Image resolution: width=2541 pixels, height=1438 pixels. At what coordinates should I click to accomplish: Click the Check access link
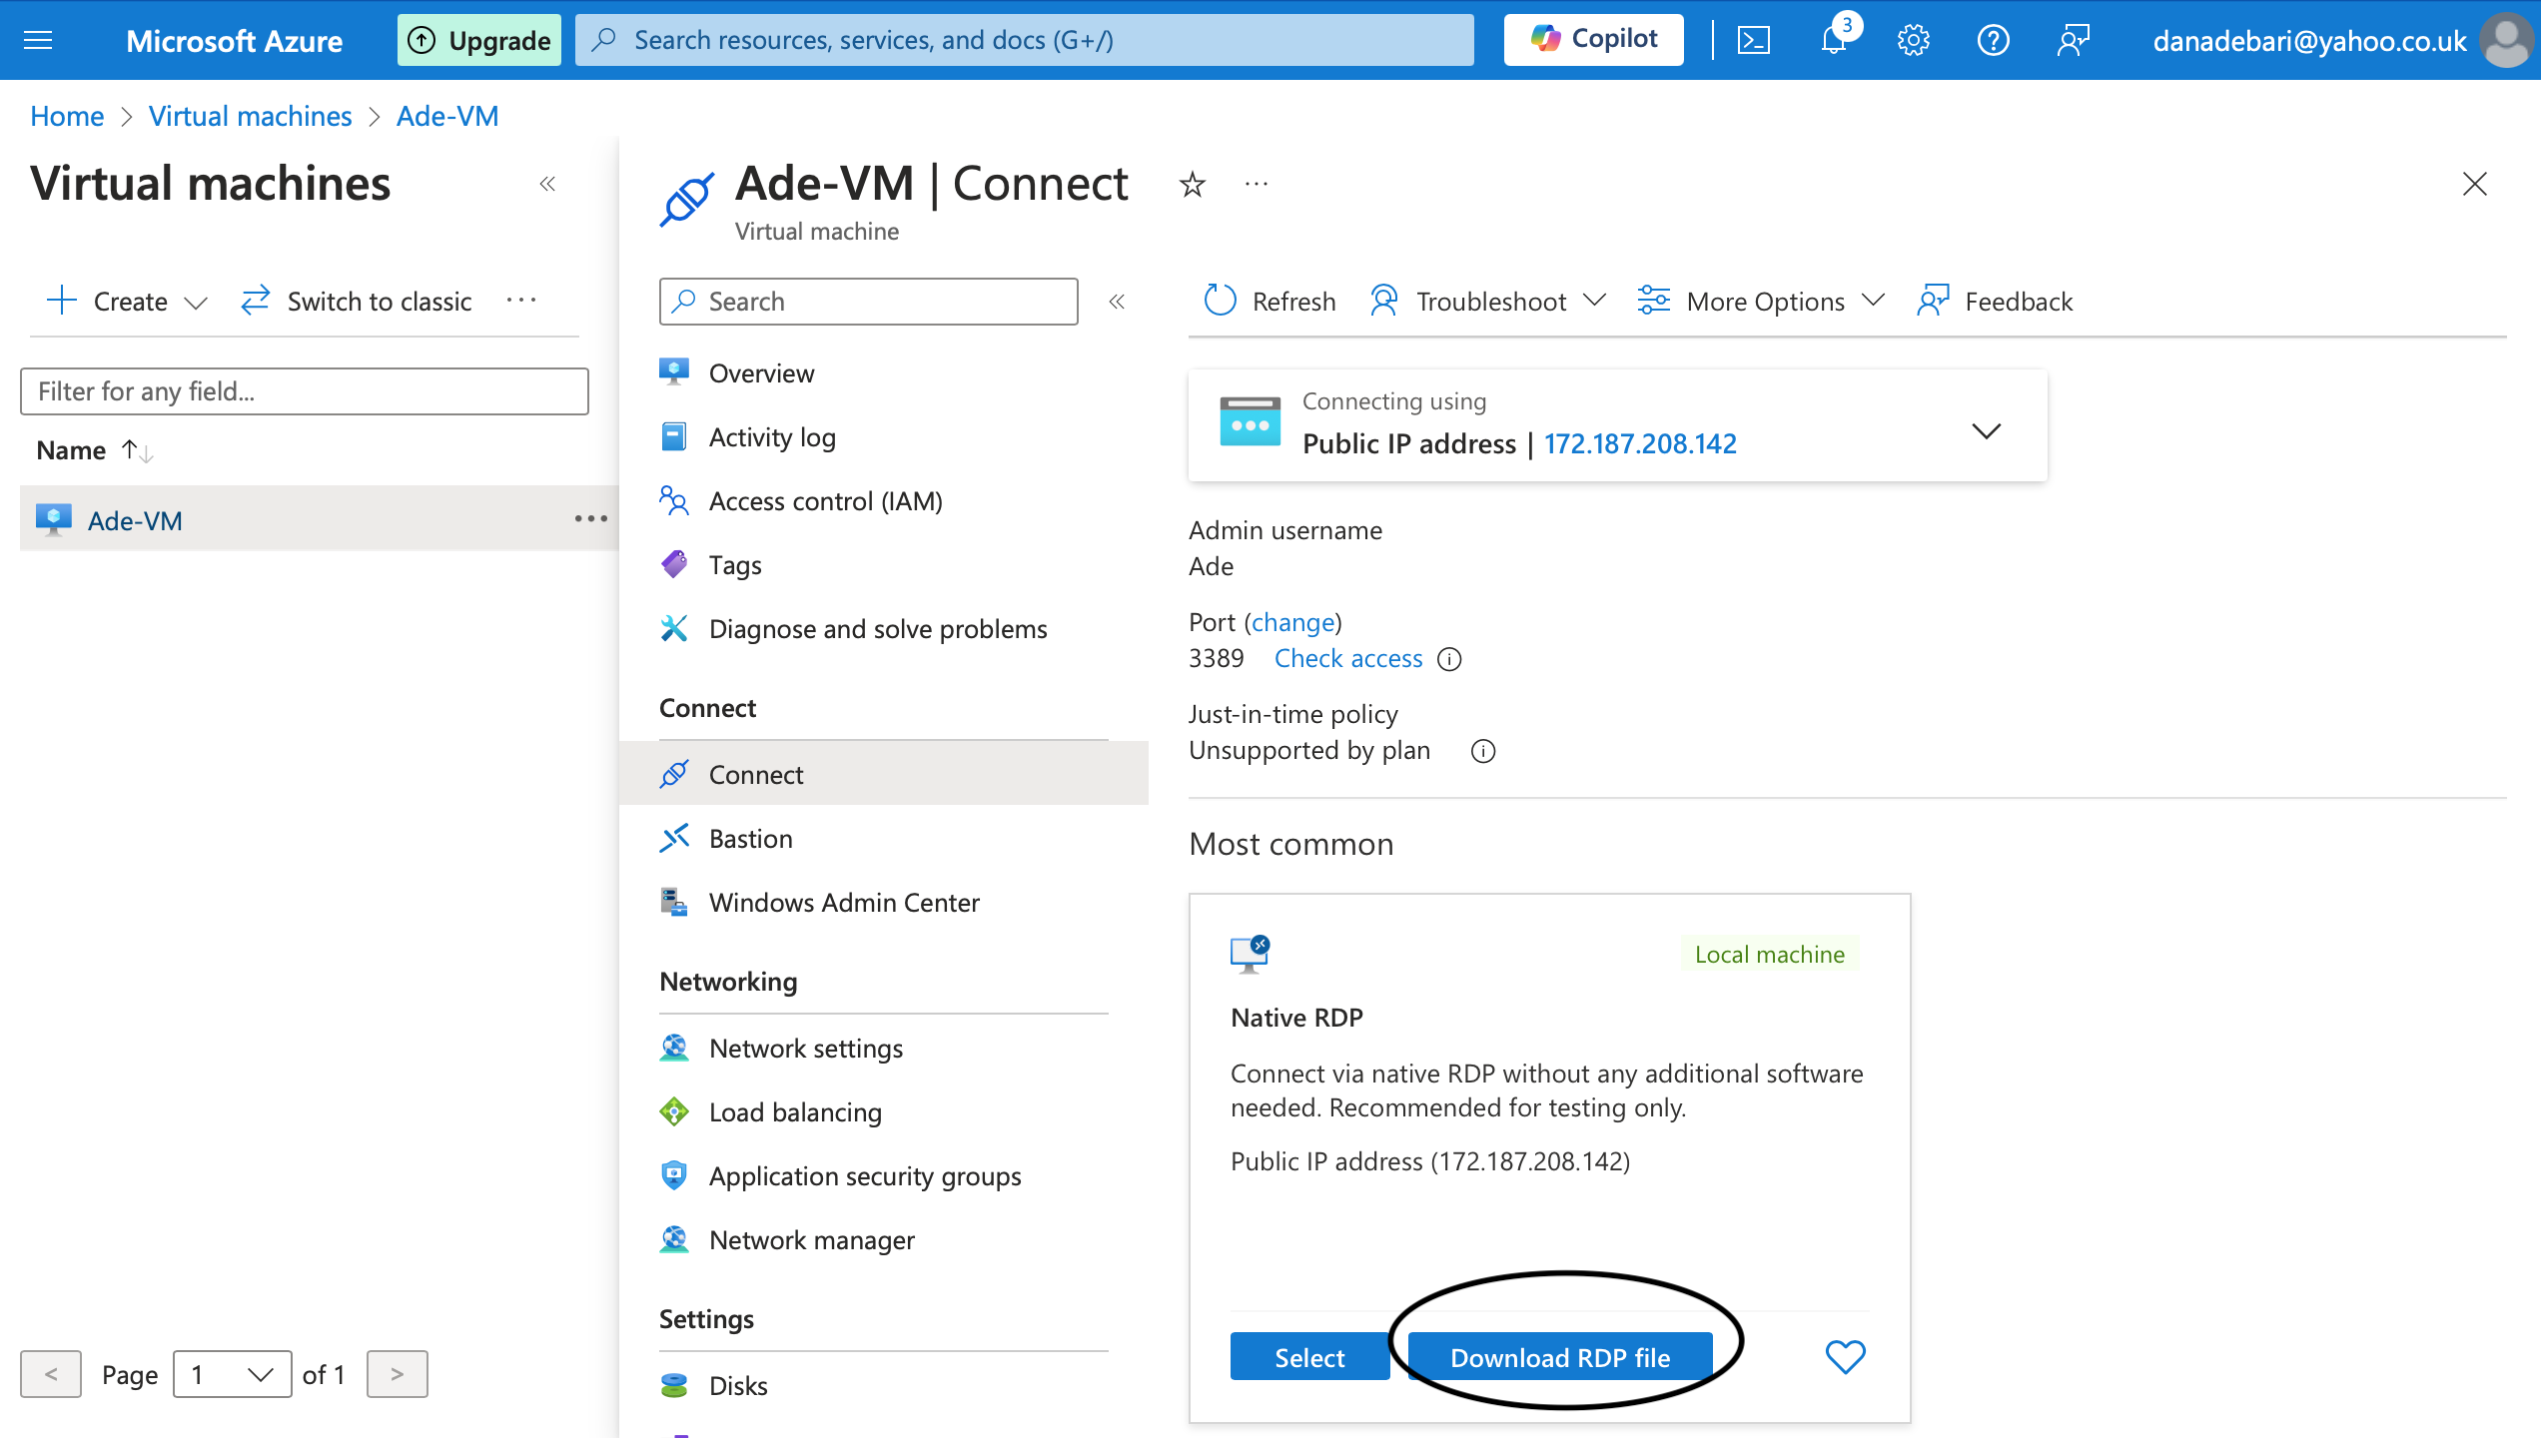[x=1347, y=658]
